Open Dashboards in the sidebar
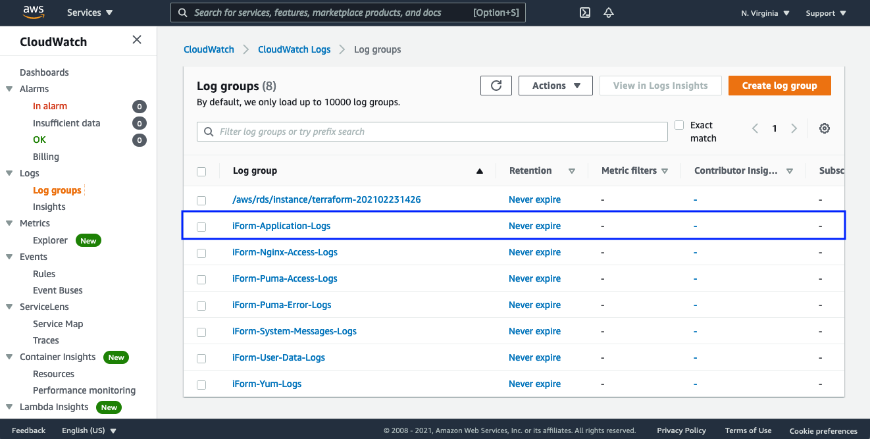This screenshot has height=439, width=870. coord(44,72)
